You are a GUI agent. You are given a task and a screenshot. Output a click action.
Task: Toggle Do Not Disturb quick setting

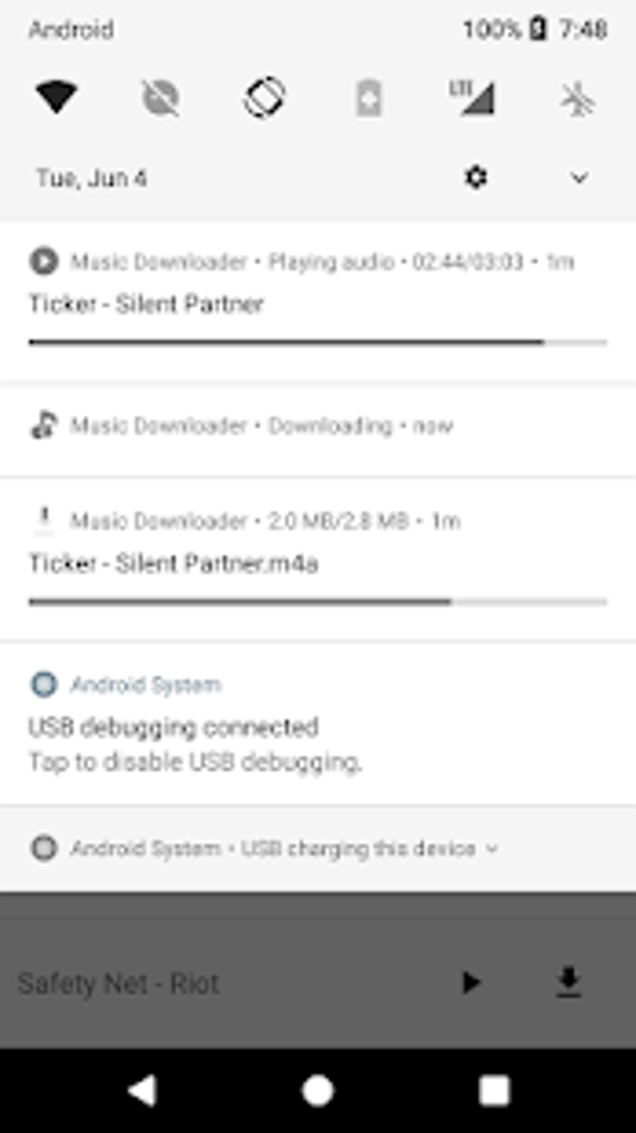coord(161,98)
